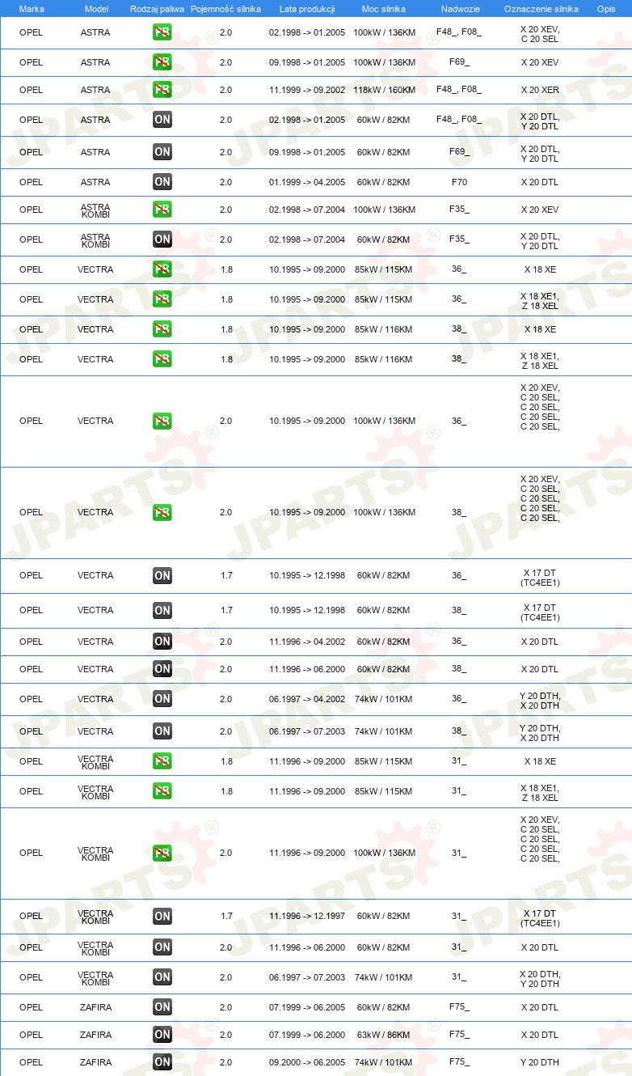Click the ZAFIRA model in the 63kW row
The image size is (632, 1076).
coord(95,1035)
